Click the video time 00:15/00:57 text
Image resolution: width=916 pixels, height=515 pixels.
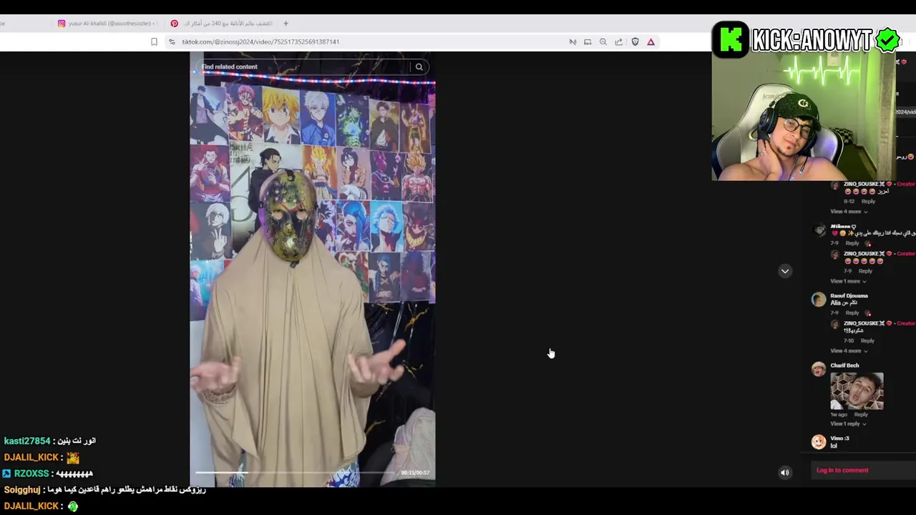pyautogui.click(x=415, y=473)
